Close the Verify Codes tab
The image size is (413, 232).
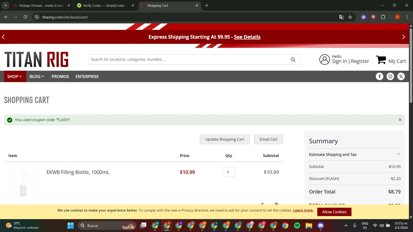click(x=133, y=5)
